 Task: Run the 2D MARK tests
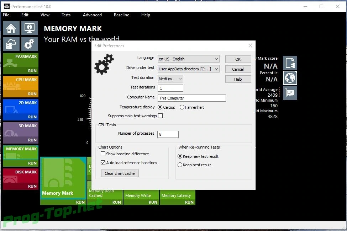click(x=32, y=117)
